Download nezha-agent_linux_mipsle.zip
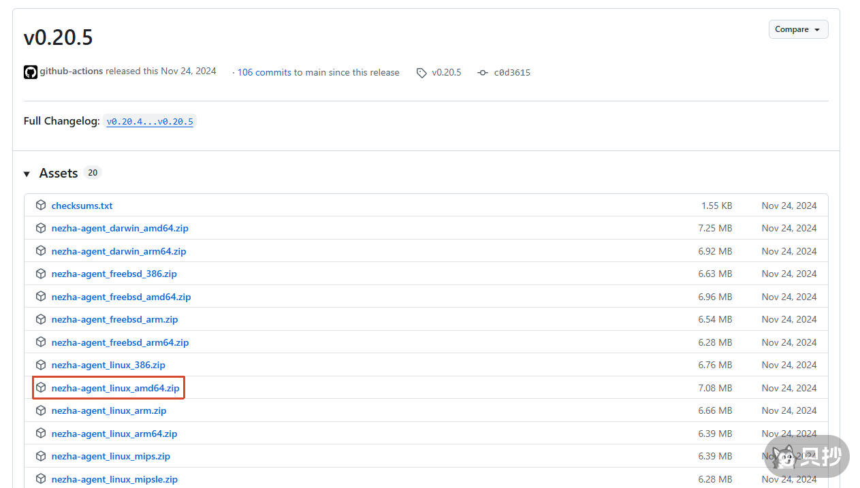 (x=114, y=479)
